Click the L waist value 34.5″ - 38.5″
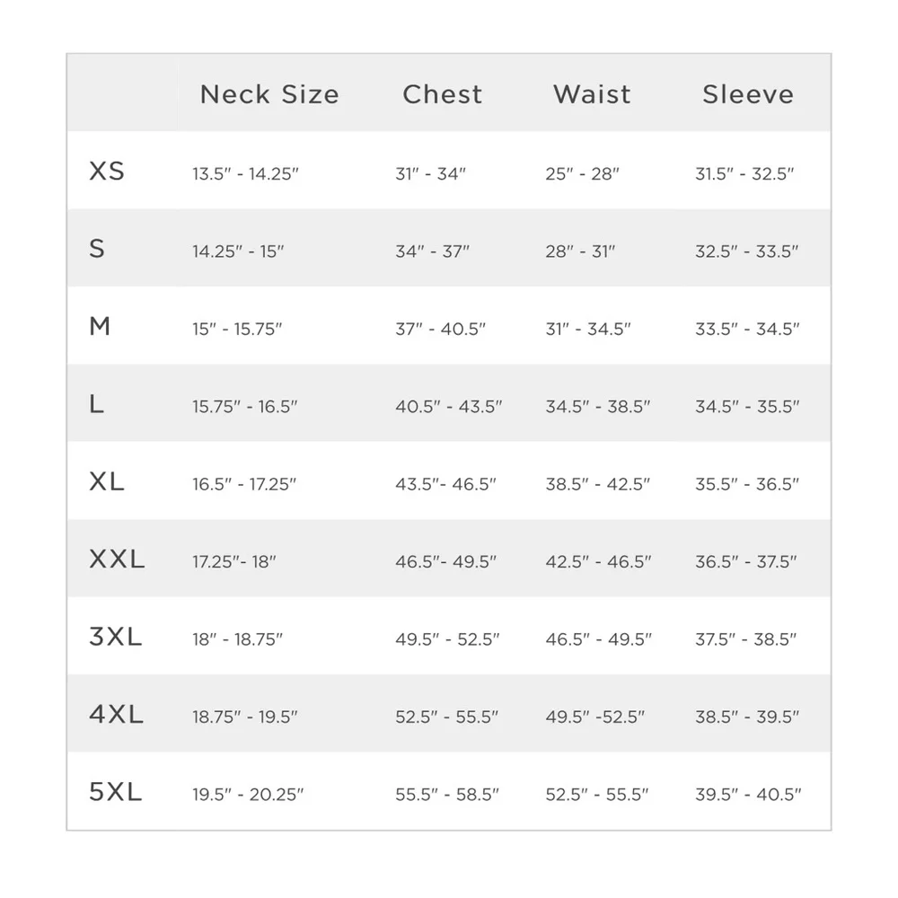This screenshot has width=898, height=898. coord(598,407)
